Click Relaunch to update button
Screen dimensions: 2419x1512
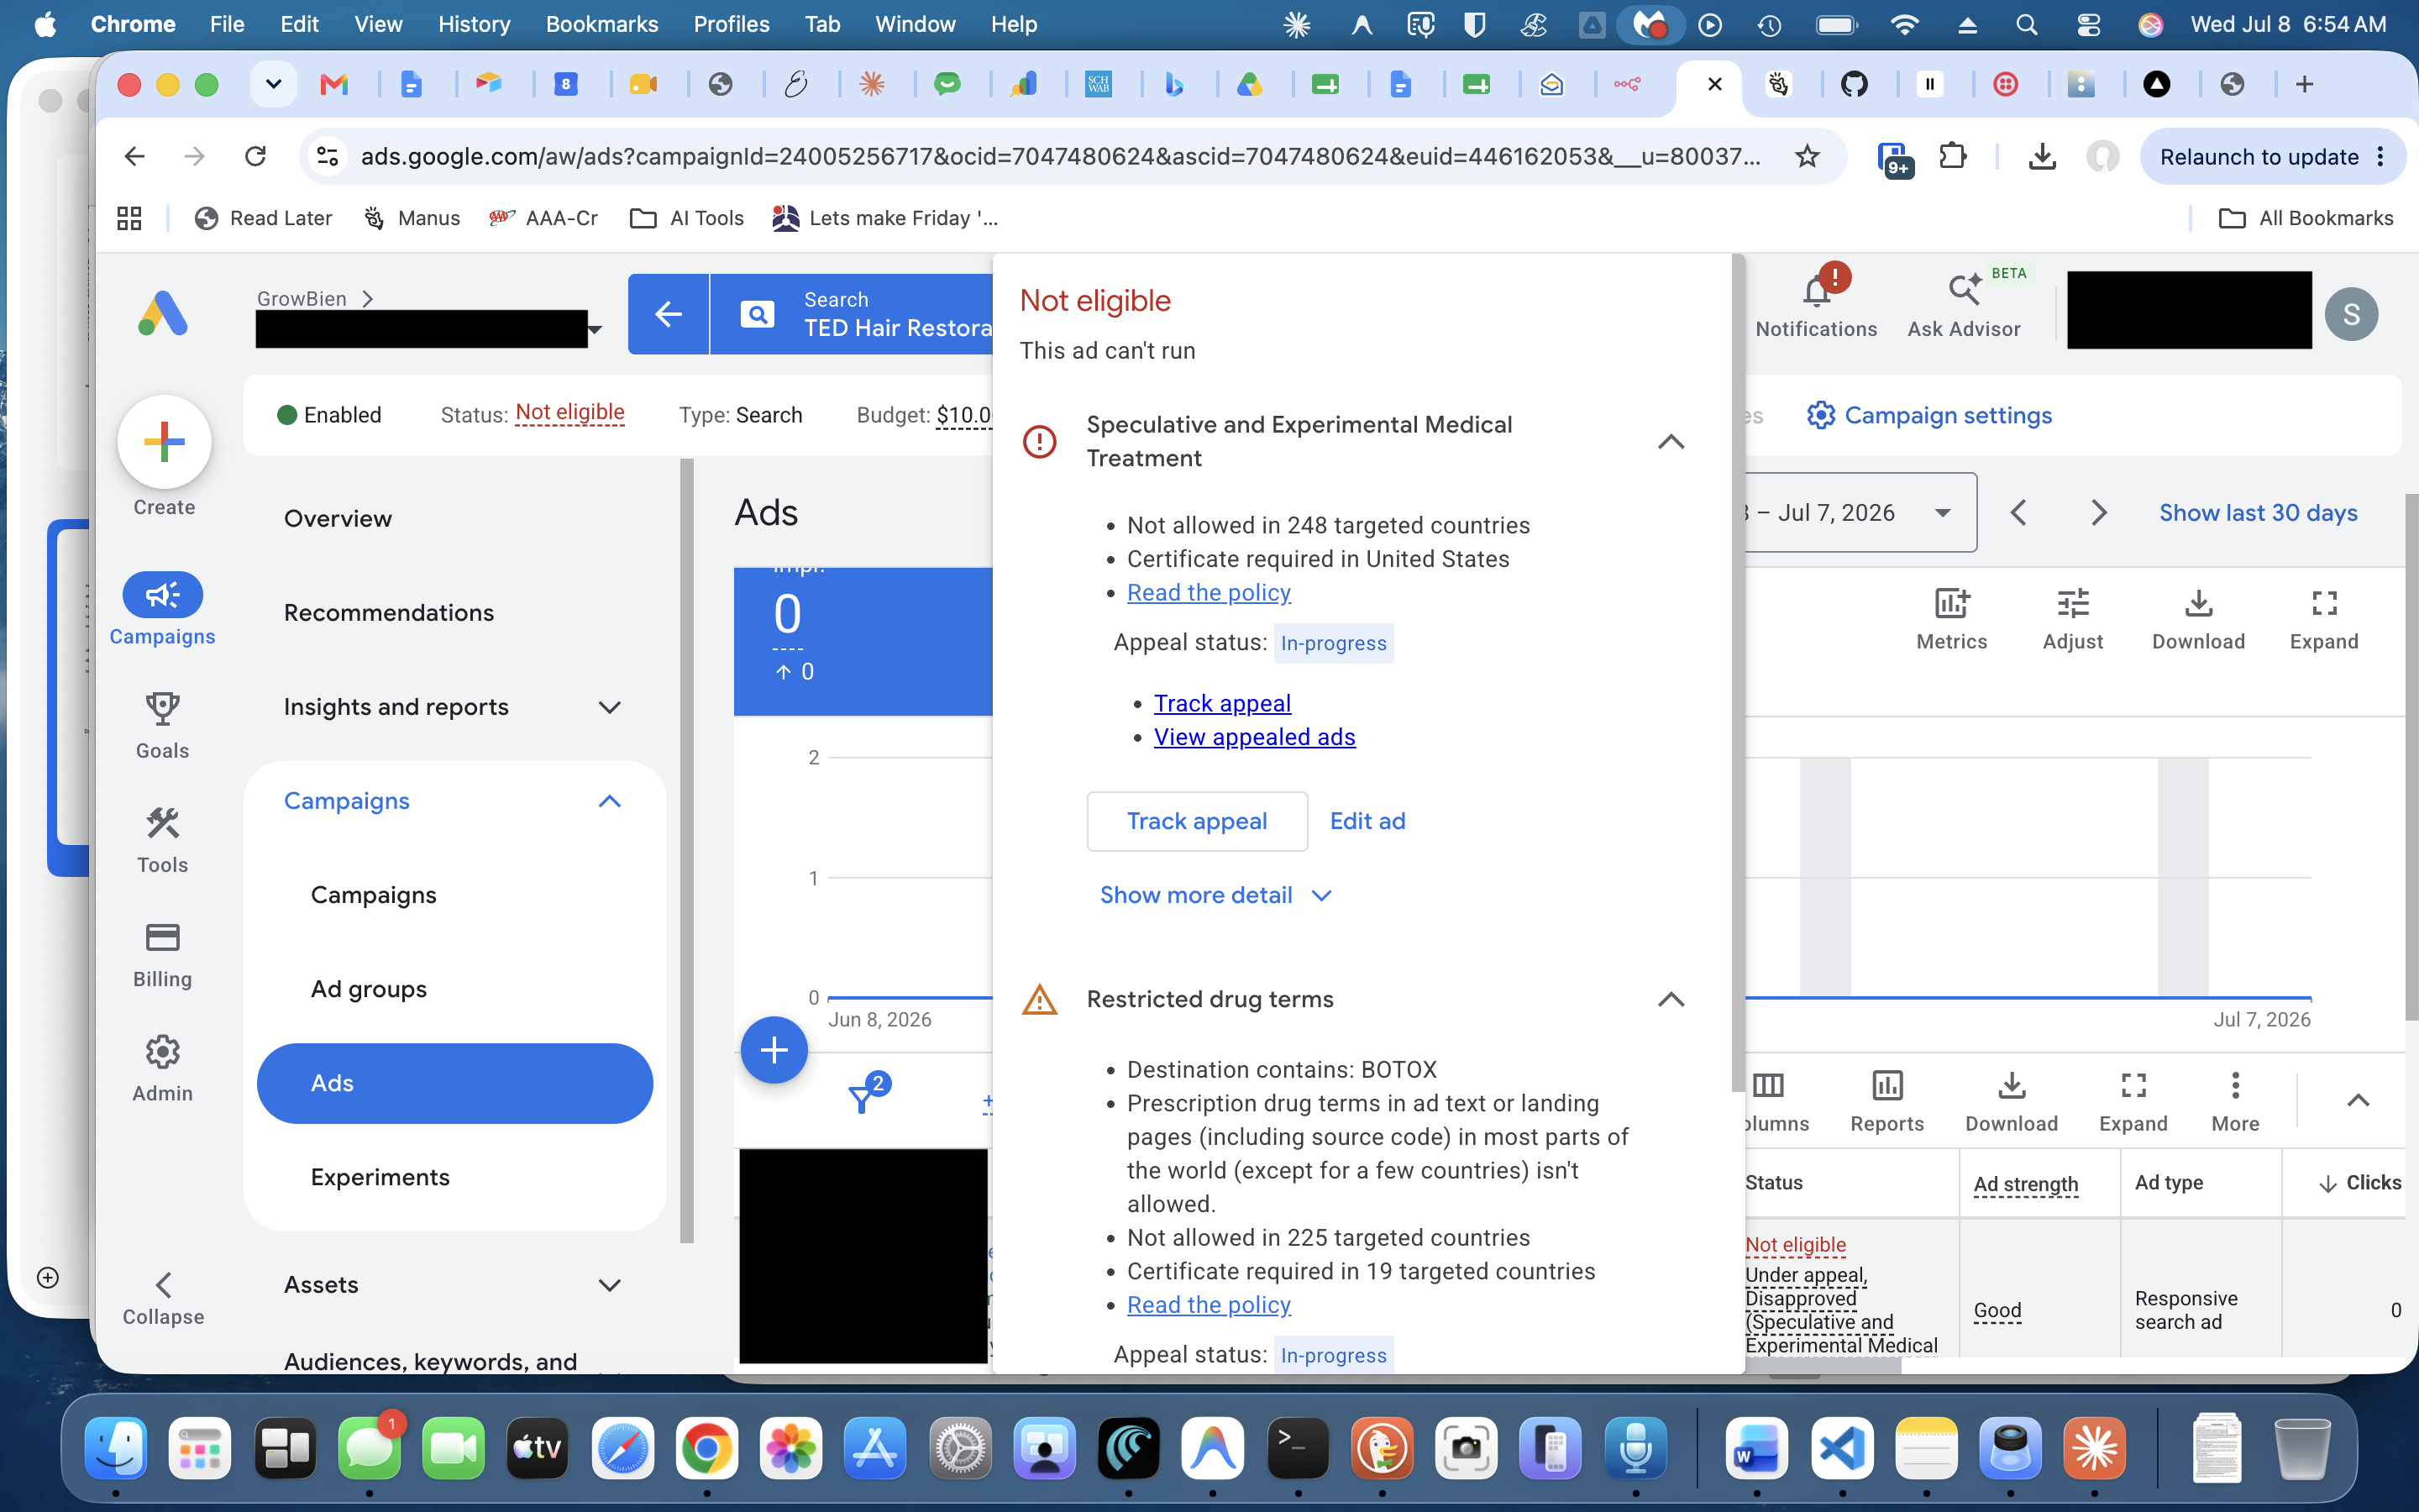coord(2271,156)
